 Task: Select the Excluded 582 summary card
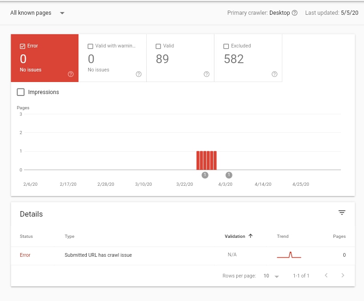pos(248,58)
